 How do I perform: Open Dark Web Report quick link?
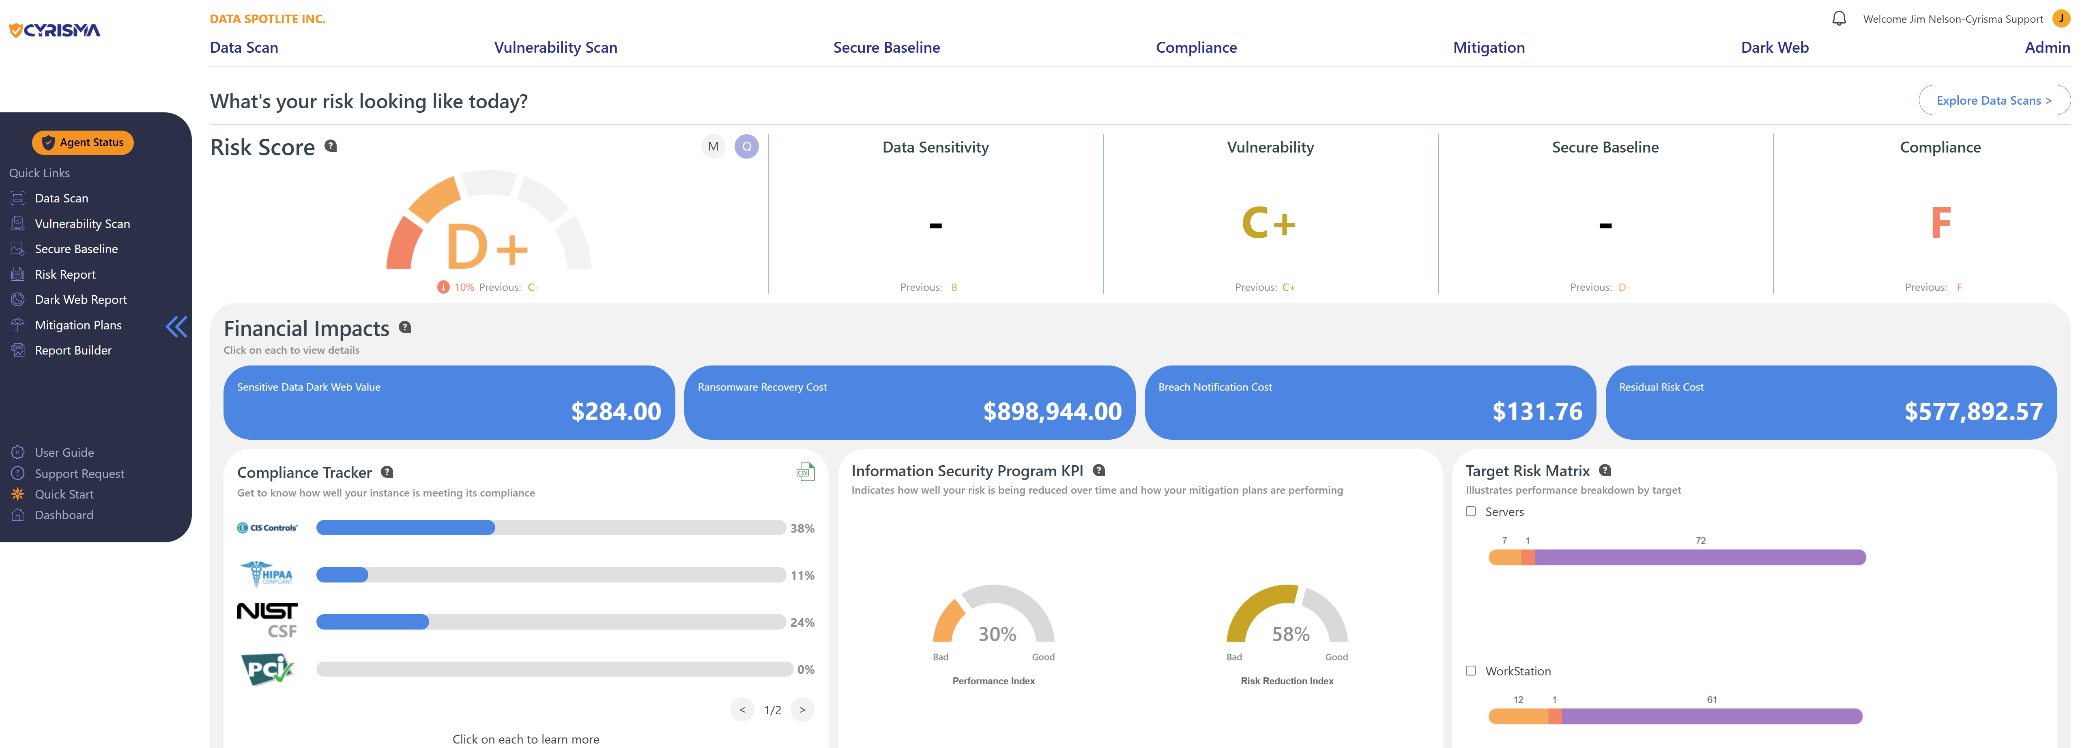[x=80, y=300]
